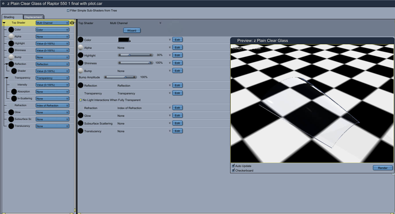Click the trash icon beside Top Shader
The width and height of the screenshot is (395, 214).
coord(72,23)
